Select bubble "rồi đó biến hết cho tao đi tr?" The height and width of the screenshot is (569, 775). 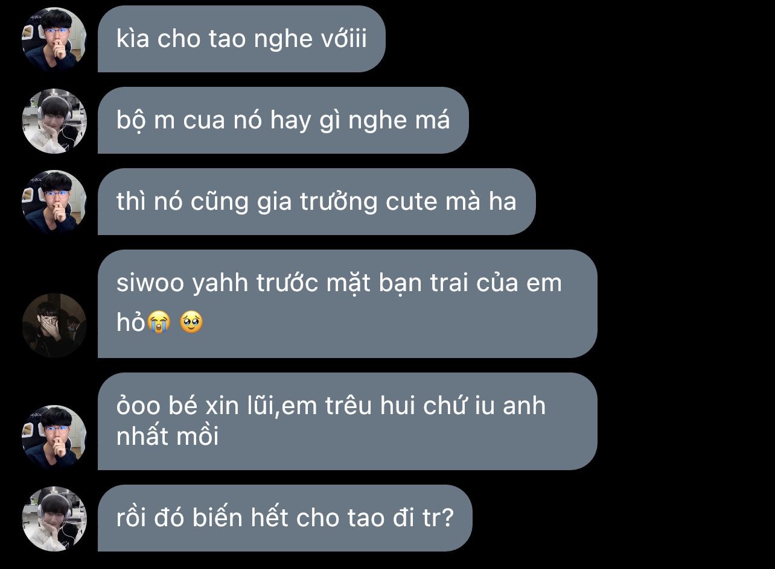[x=285, y=518]
